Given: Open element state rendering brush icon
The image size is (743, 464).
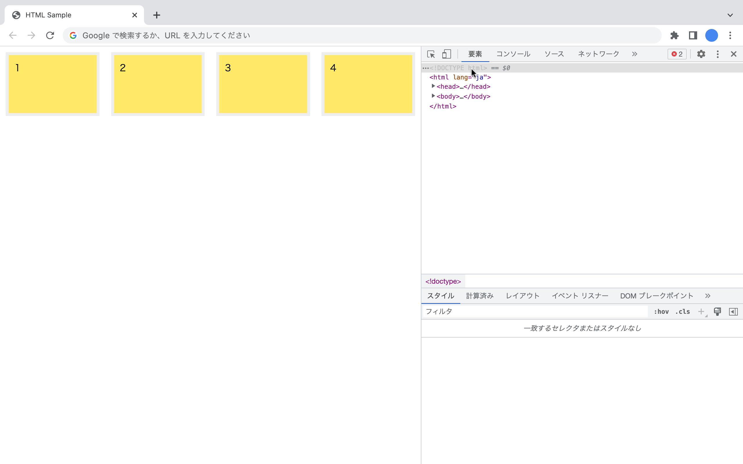Looking at the screenshot, I should (x=717, y=311).
